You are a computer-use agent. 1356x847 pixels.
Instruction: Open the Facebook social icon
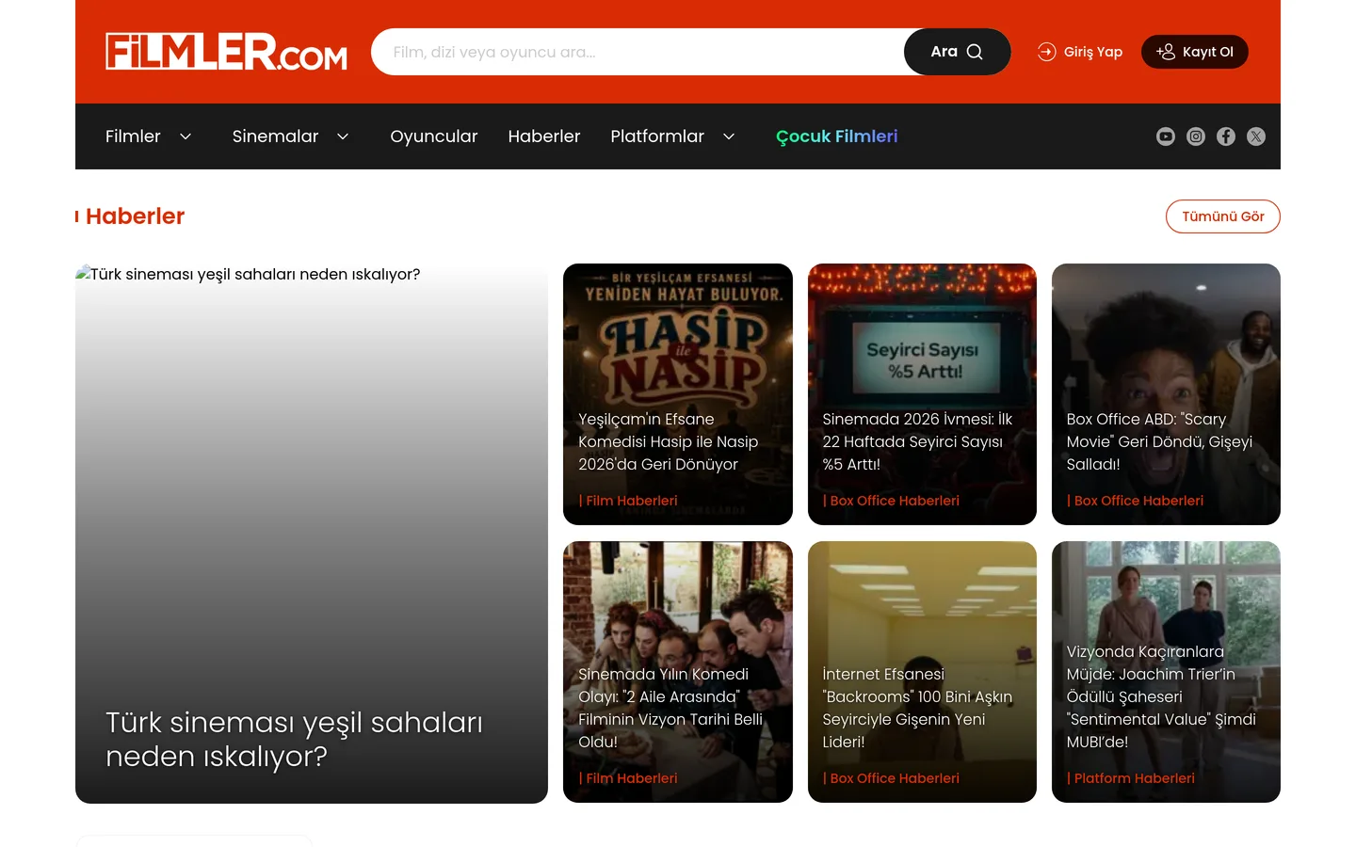[x=1226, y=136]
